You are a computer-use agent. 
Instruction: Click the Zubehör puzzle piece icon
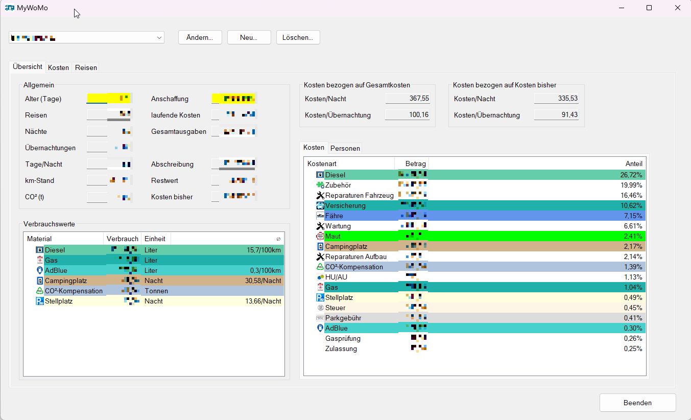click(x=320, y=185)
